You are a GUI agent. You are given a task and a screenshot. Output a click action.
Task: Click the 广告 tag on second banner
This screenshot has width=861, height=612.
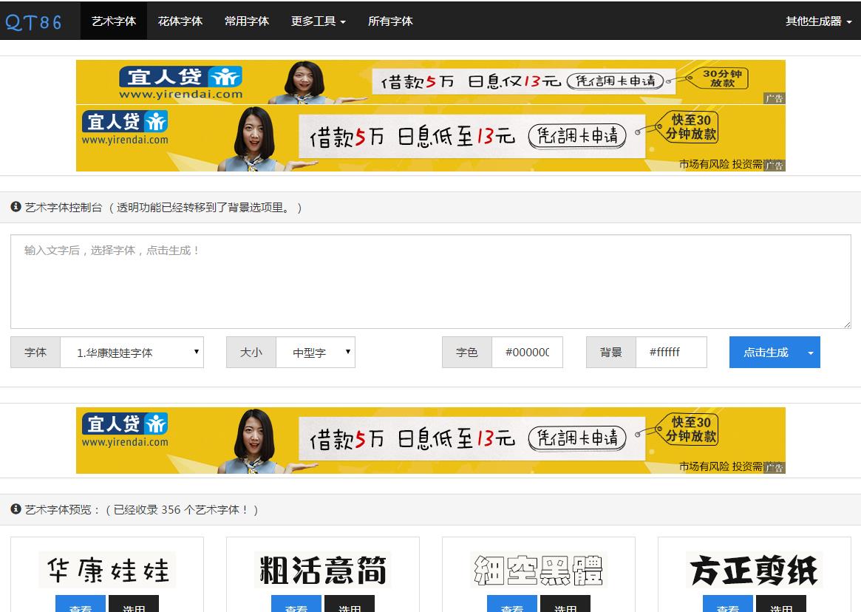tap(775, 166)
